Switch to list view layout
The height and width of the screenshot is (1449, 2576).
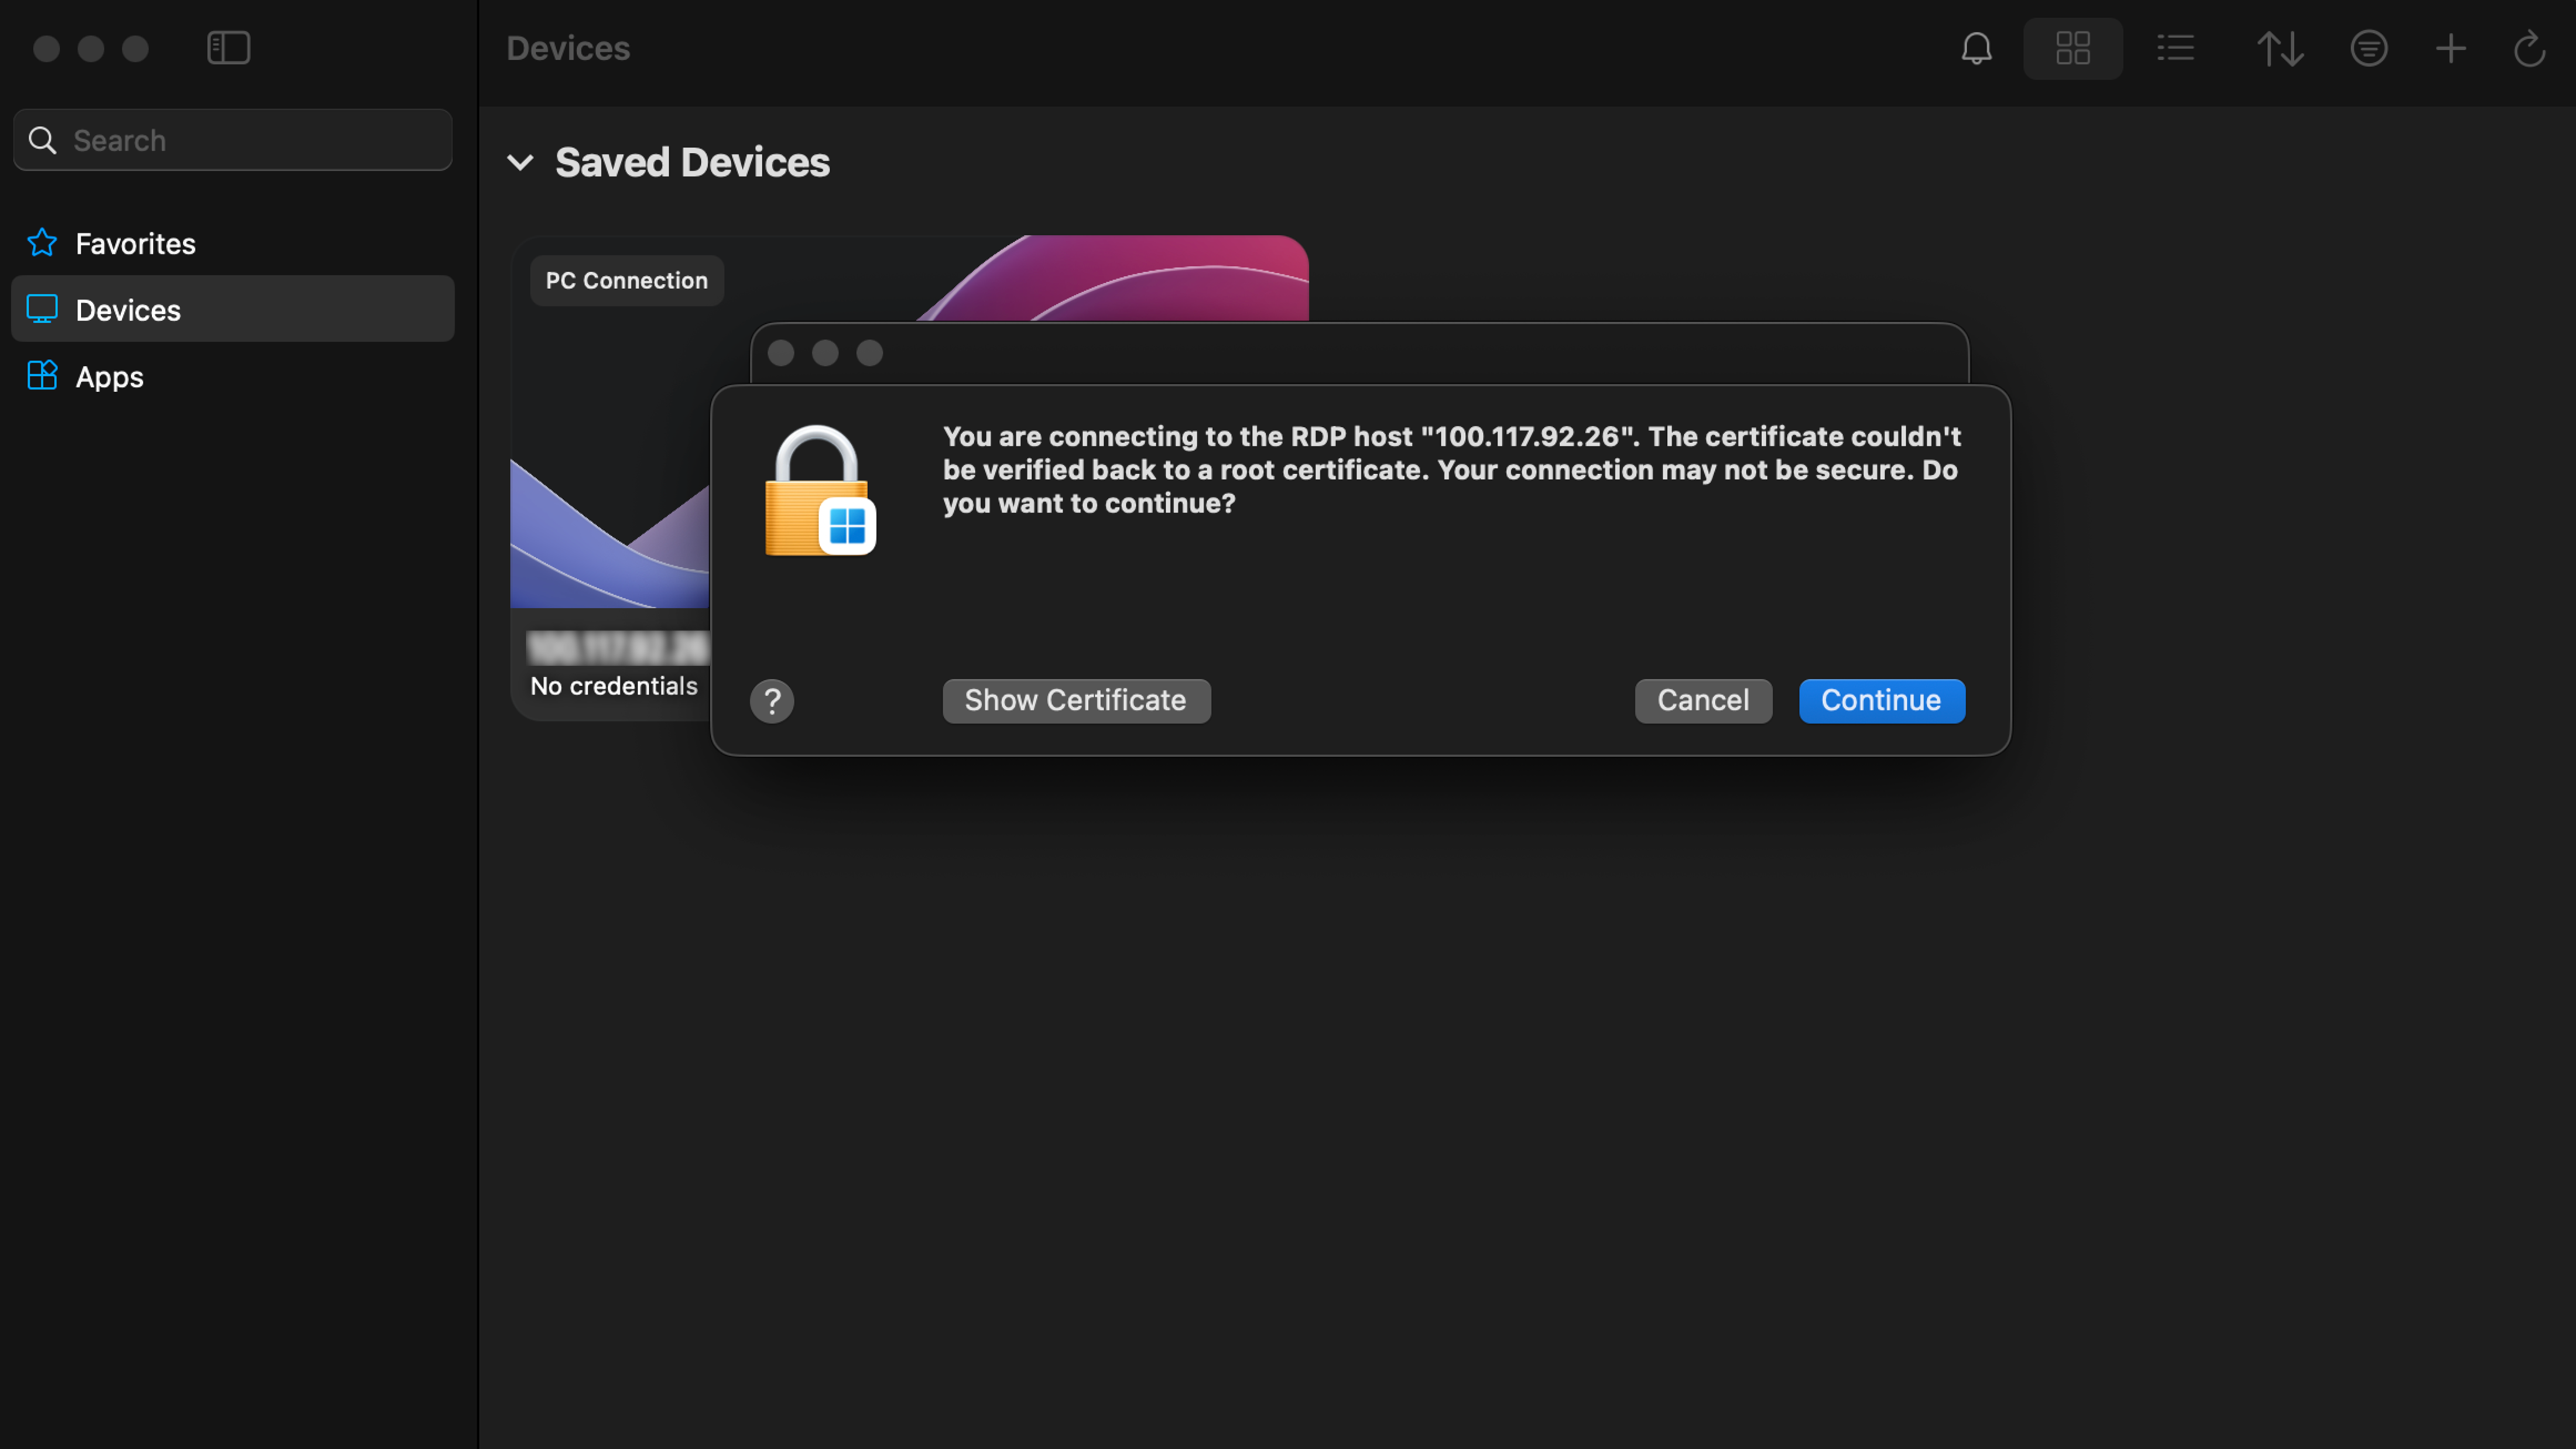(x=2175, y=48)
